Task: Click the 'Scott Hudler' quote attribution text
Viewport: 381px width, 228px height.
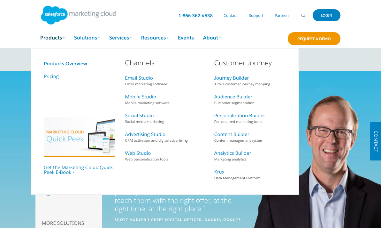Action: [178, 220]
